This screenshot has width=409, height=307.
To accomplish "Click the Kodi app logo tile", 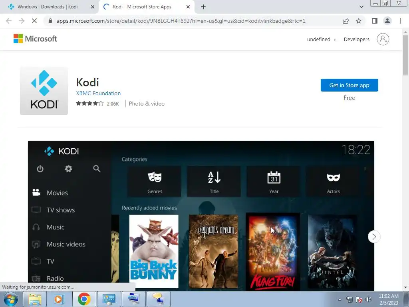I will point(44,91).
